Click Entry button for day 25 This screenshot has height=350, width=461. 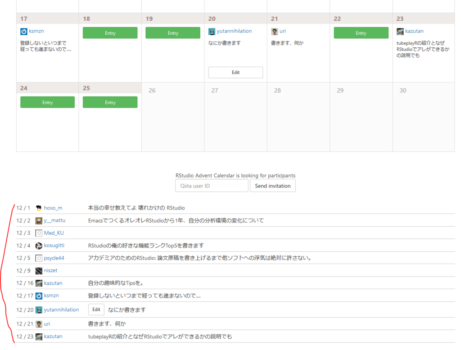(110, 102)
